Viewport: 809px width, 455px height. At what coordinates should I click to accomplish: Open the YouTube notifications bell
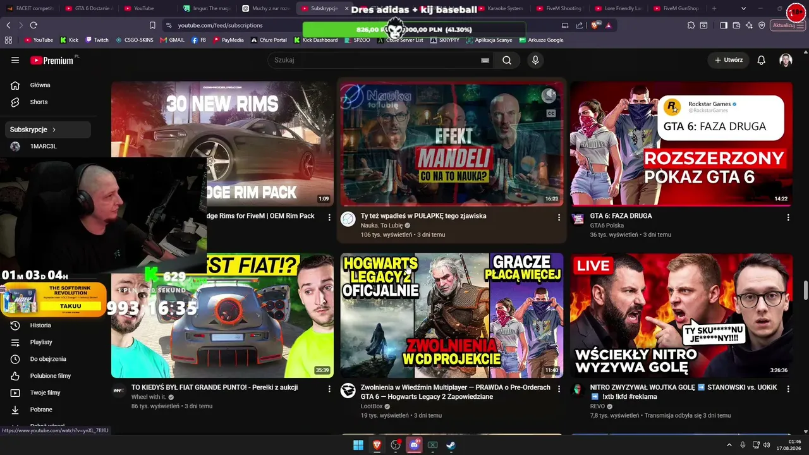[762, 60]
